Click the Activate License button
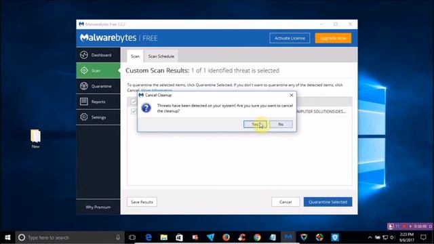The image size is (434, 244). pos(290,38)
